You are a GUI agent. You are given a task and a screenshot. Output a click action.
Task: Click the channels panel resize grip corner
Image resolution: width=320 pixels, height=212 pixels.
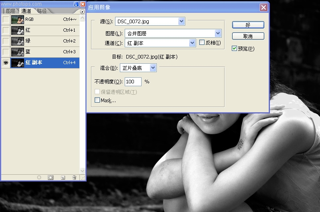(83, 178)
